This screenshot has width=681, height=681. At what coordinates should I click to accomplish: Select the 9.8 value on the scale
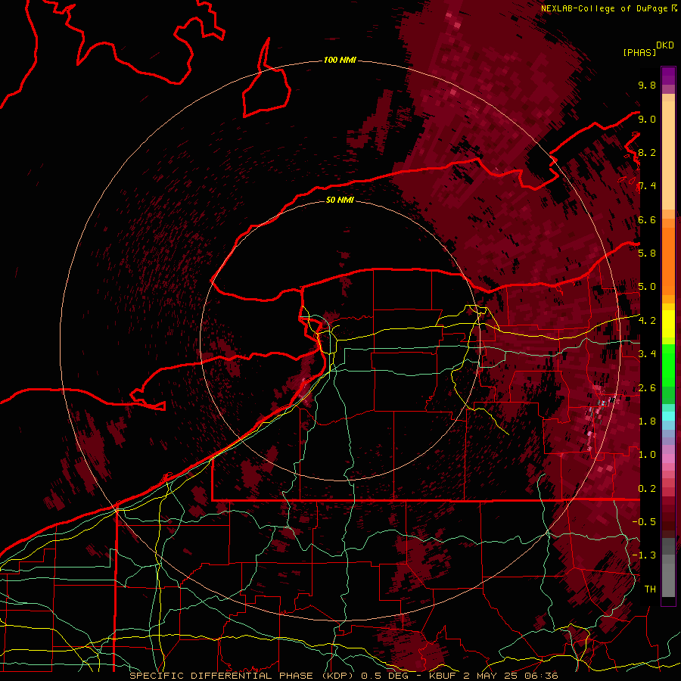[x=647, y=85]
